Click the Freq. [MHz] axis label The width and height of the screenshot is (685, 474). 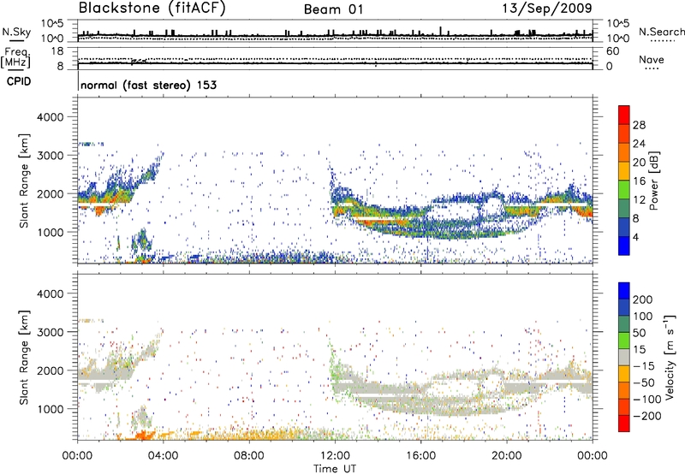[x=15, y=58]
